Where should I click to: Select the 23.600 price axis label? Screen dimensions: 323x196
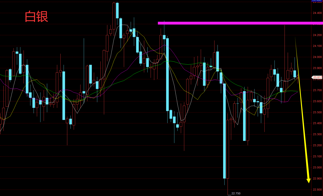pyautogui.click(x=317, y=101)
